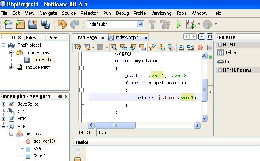Click the editor horizontal scrollbar thumb

(x=115, y=125)
